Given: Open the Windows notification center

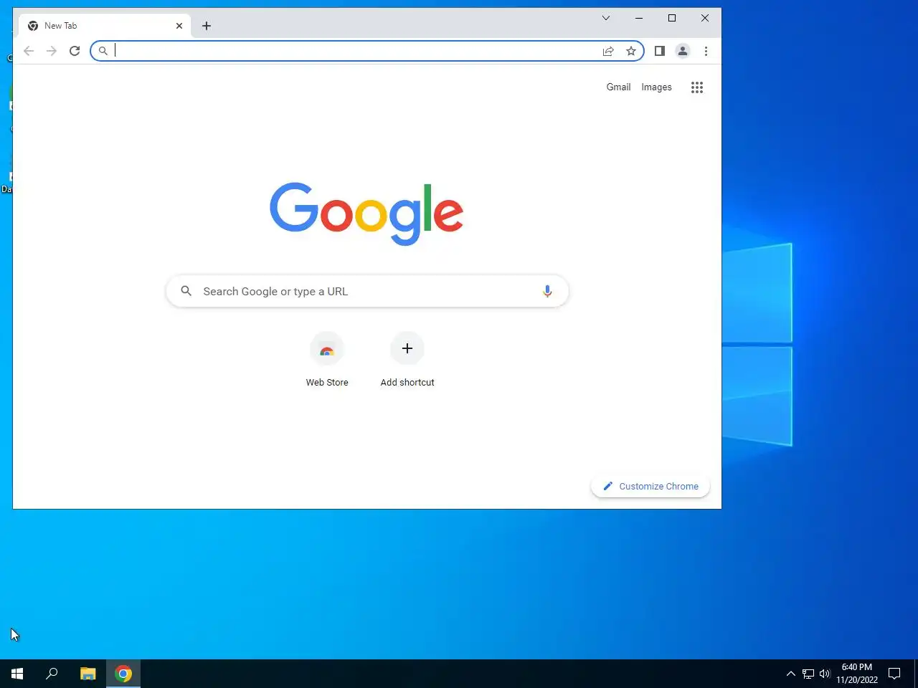Looking at the screenshot, I should click(x=894, y=674).
